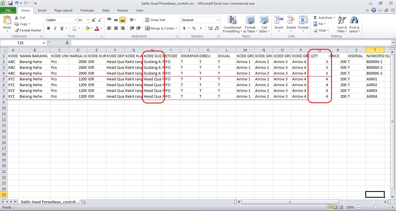Viewport: 396px width, 211px height.
Task: Undo last action in Quick Access Toolbar
Action: coord(17,3)
